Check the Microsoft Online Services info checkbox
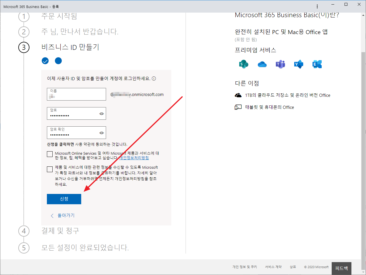 (x=50, y=154)
